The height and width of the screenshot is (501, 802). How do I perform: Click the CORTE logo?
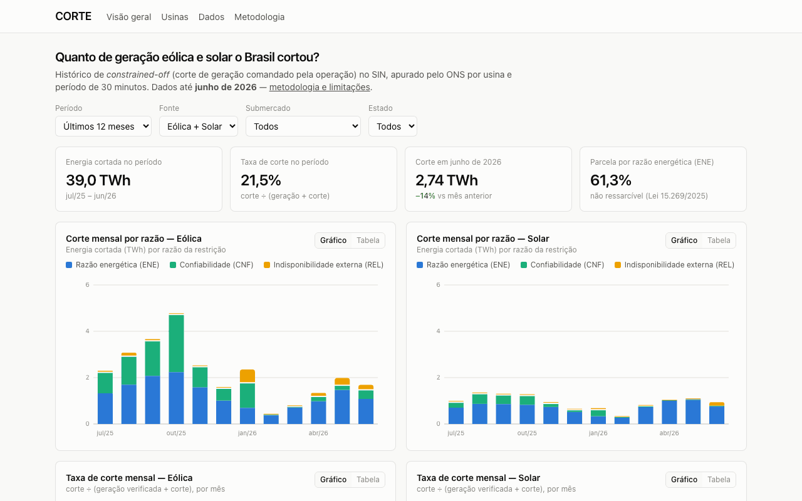(x=73, y=16)
